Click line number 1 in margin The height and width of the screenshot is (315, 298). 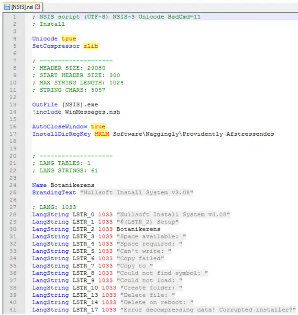pos(15,17)
